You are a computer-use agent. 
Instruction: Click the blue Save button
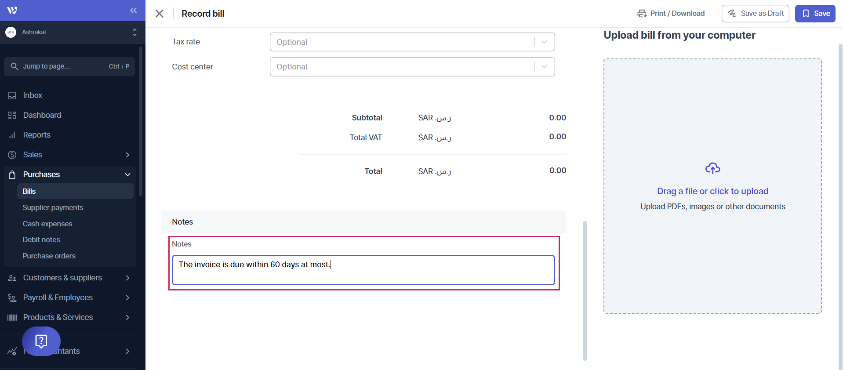click(x=815, y=14)
